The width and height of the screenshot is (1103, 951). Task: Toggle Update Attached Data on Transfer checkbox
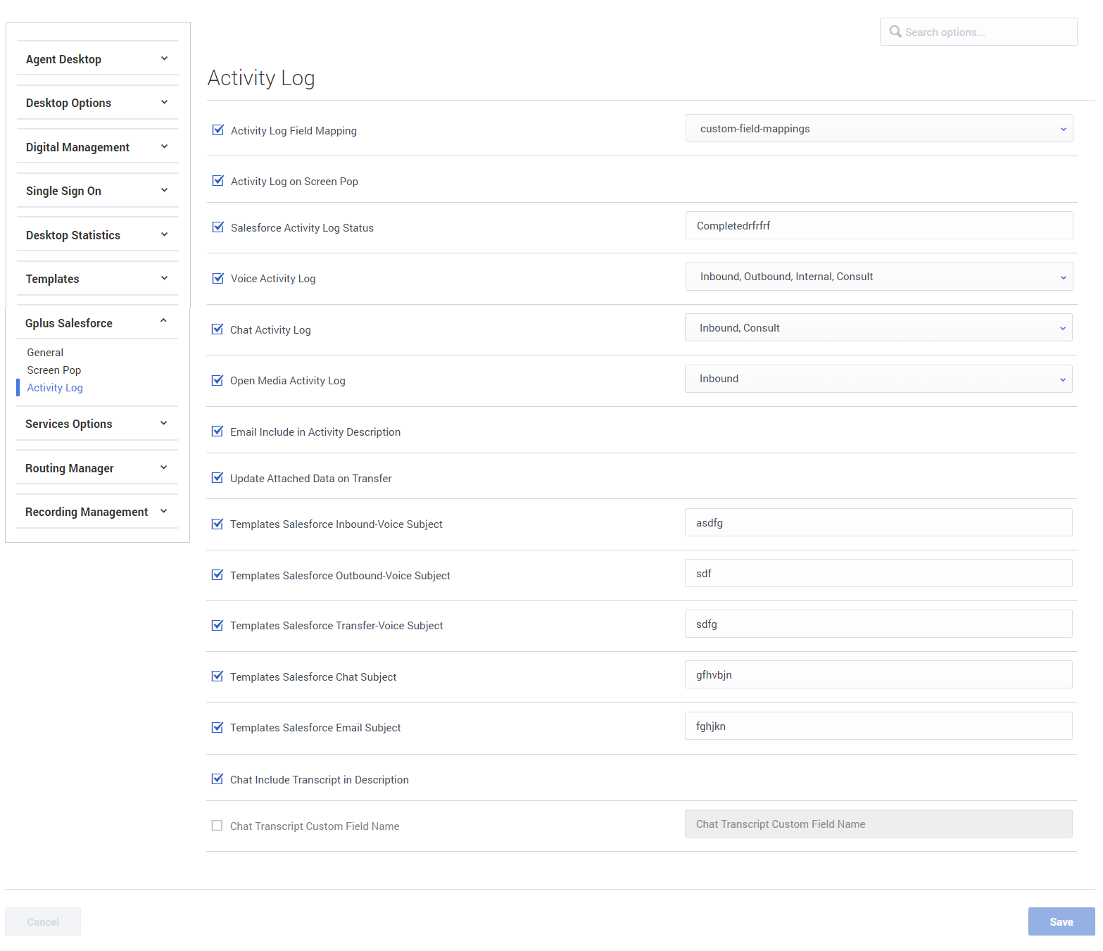218,478
